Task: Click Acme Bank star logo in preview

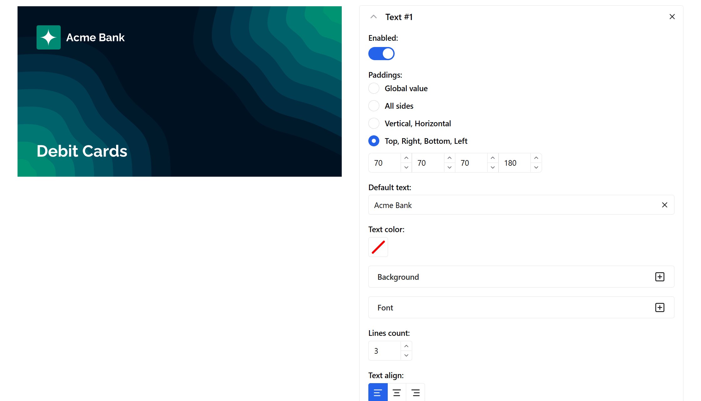Action: pyautogui.click(x=49, y=38)
